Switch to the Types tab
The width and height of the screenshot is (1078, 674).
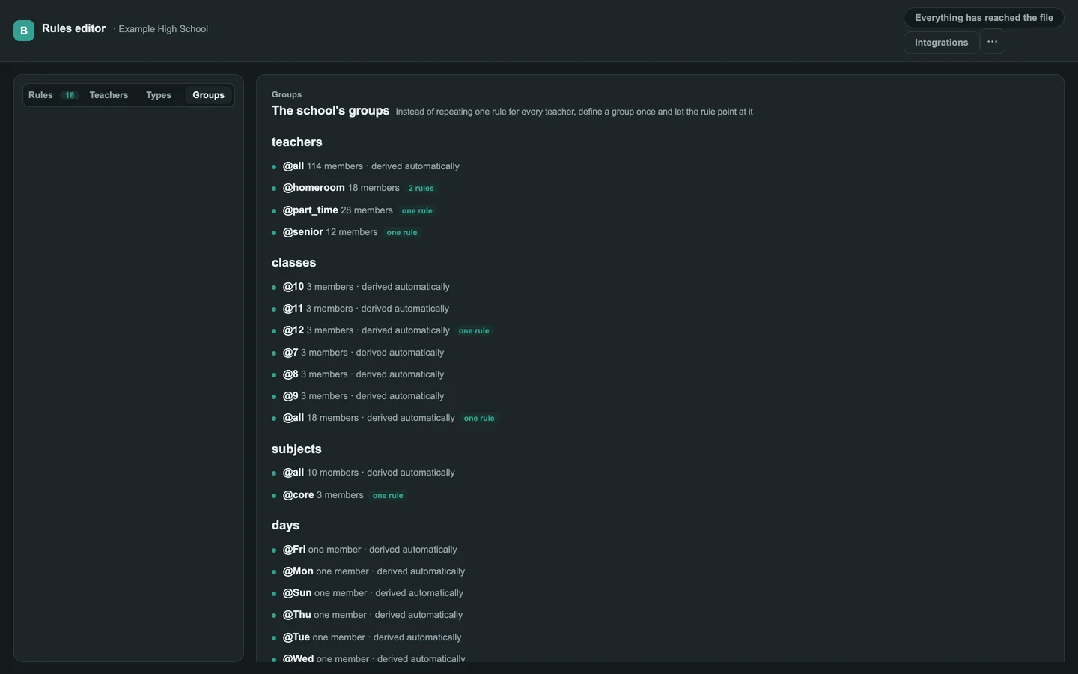[x=159, y=95]
